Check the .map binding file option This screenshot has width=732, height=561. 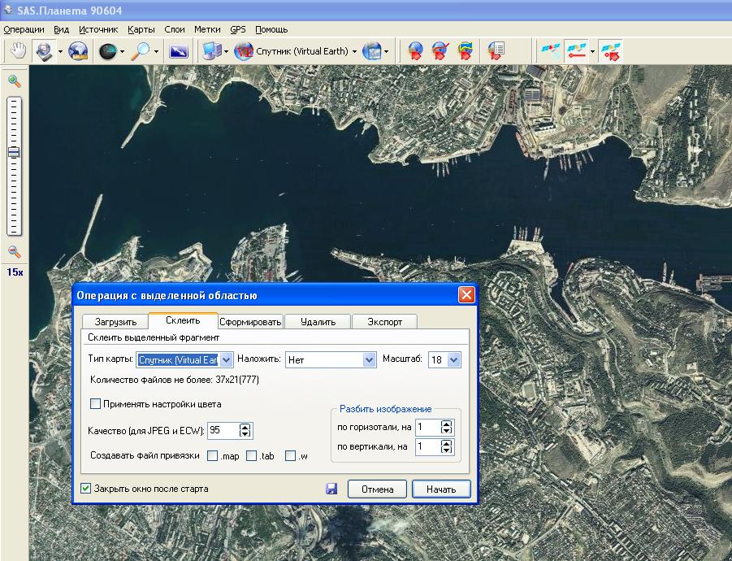tap(213, 456)
